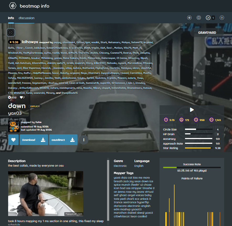Pick the lolhawps catch difficulty icon

click(x=11, y=32)
